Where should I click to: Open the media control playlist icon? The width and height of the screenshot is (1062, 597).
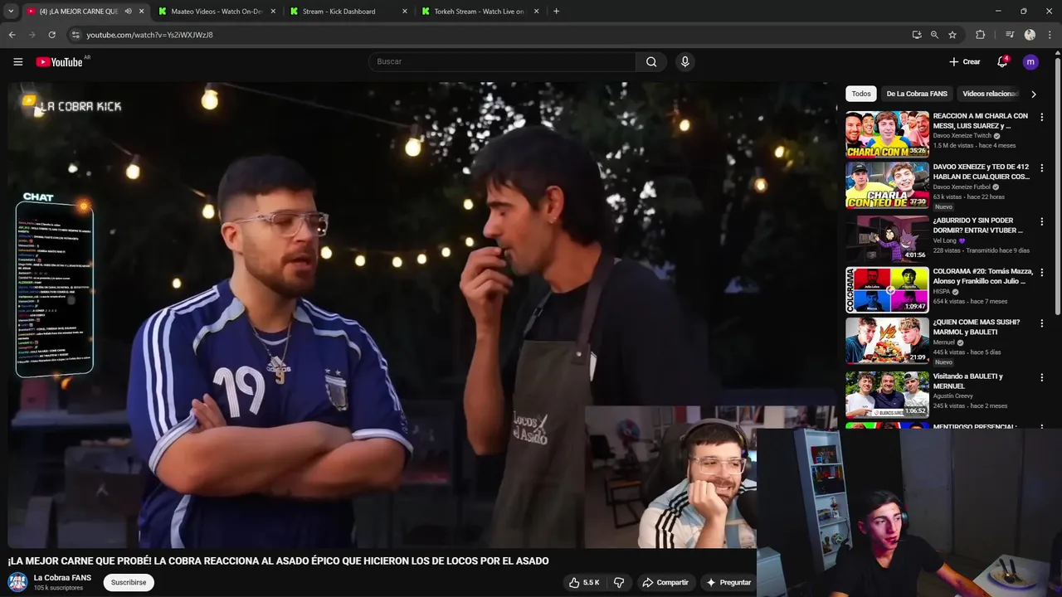tap(1010, 35)
